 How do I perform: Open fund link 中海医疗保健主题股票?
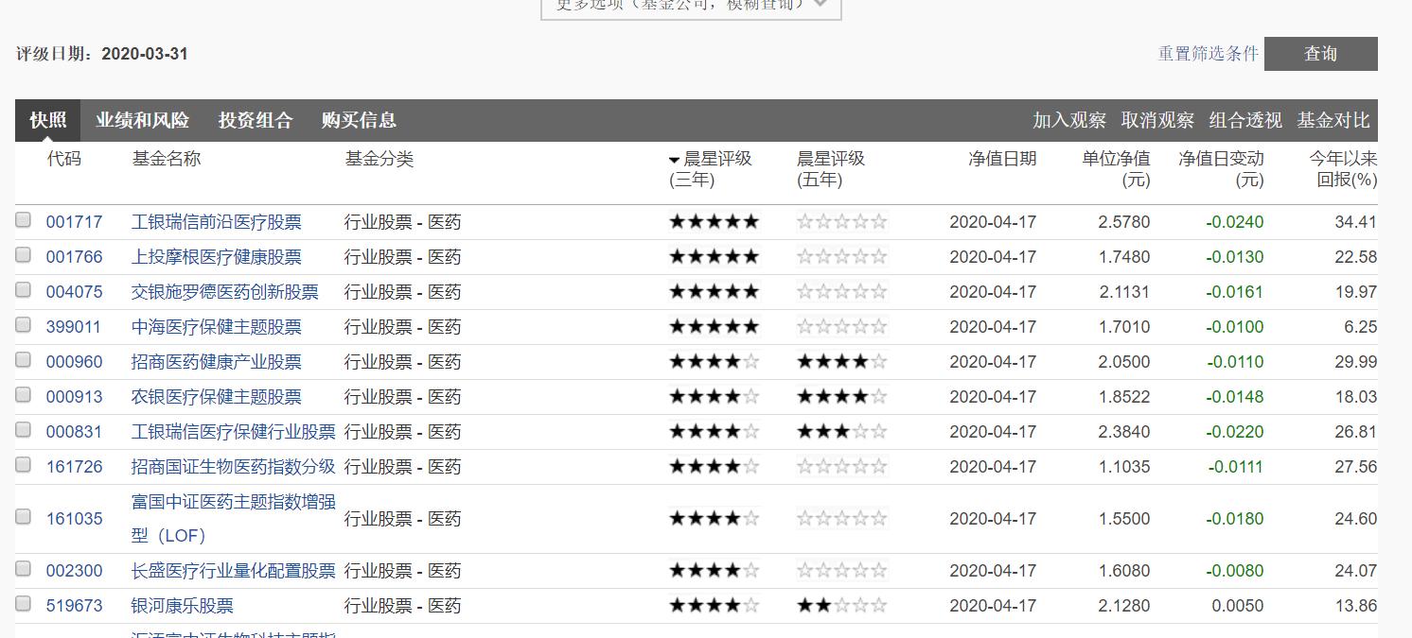[x=217, y=327]
